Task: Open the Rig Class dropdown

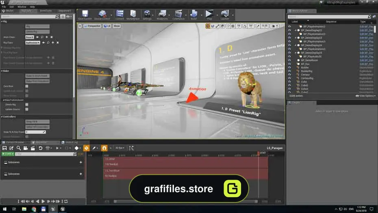Action: click(x=33, y=42)
